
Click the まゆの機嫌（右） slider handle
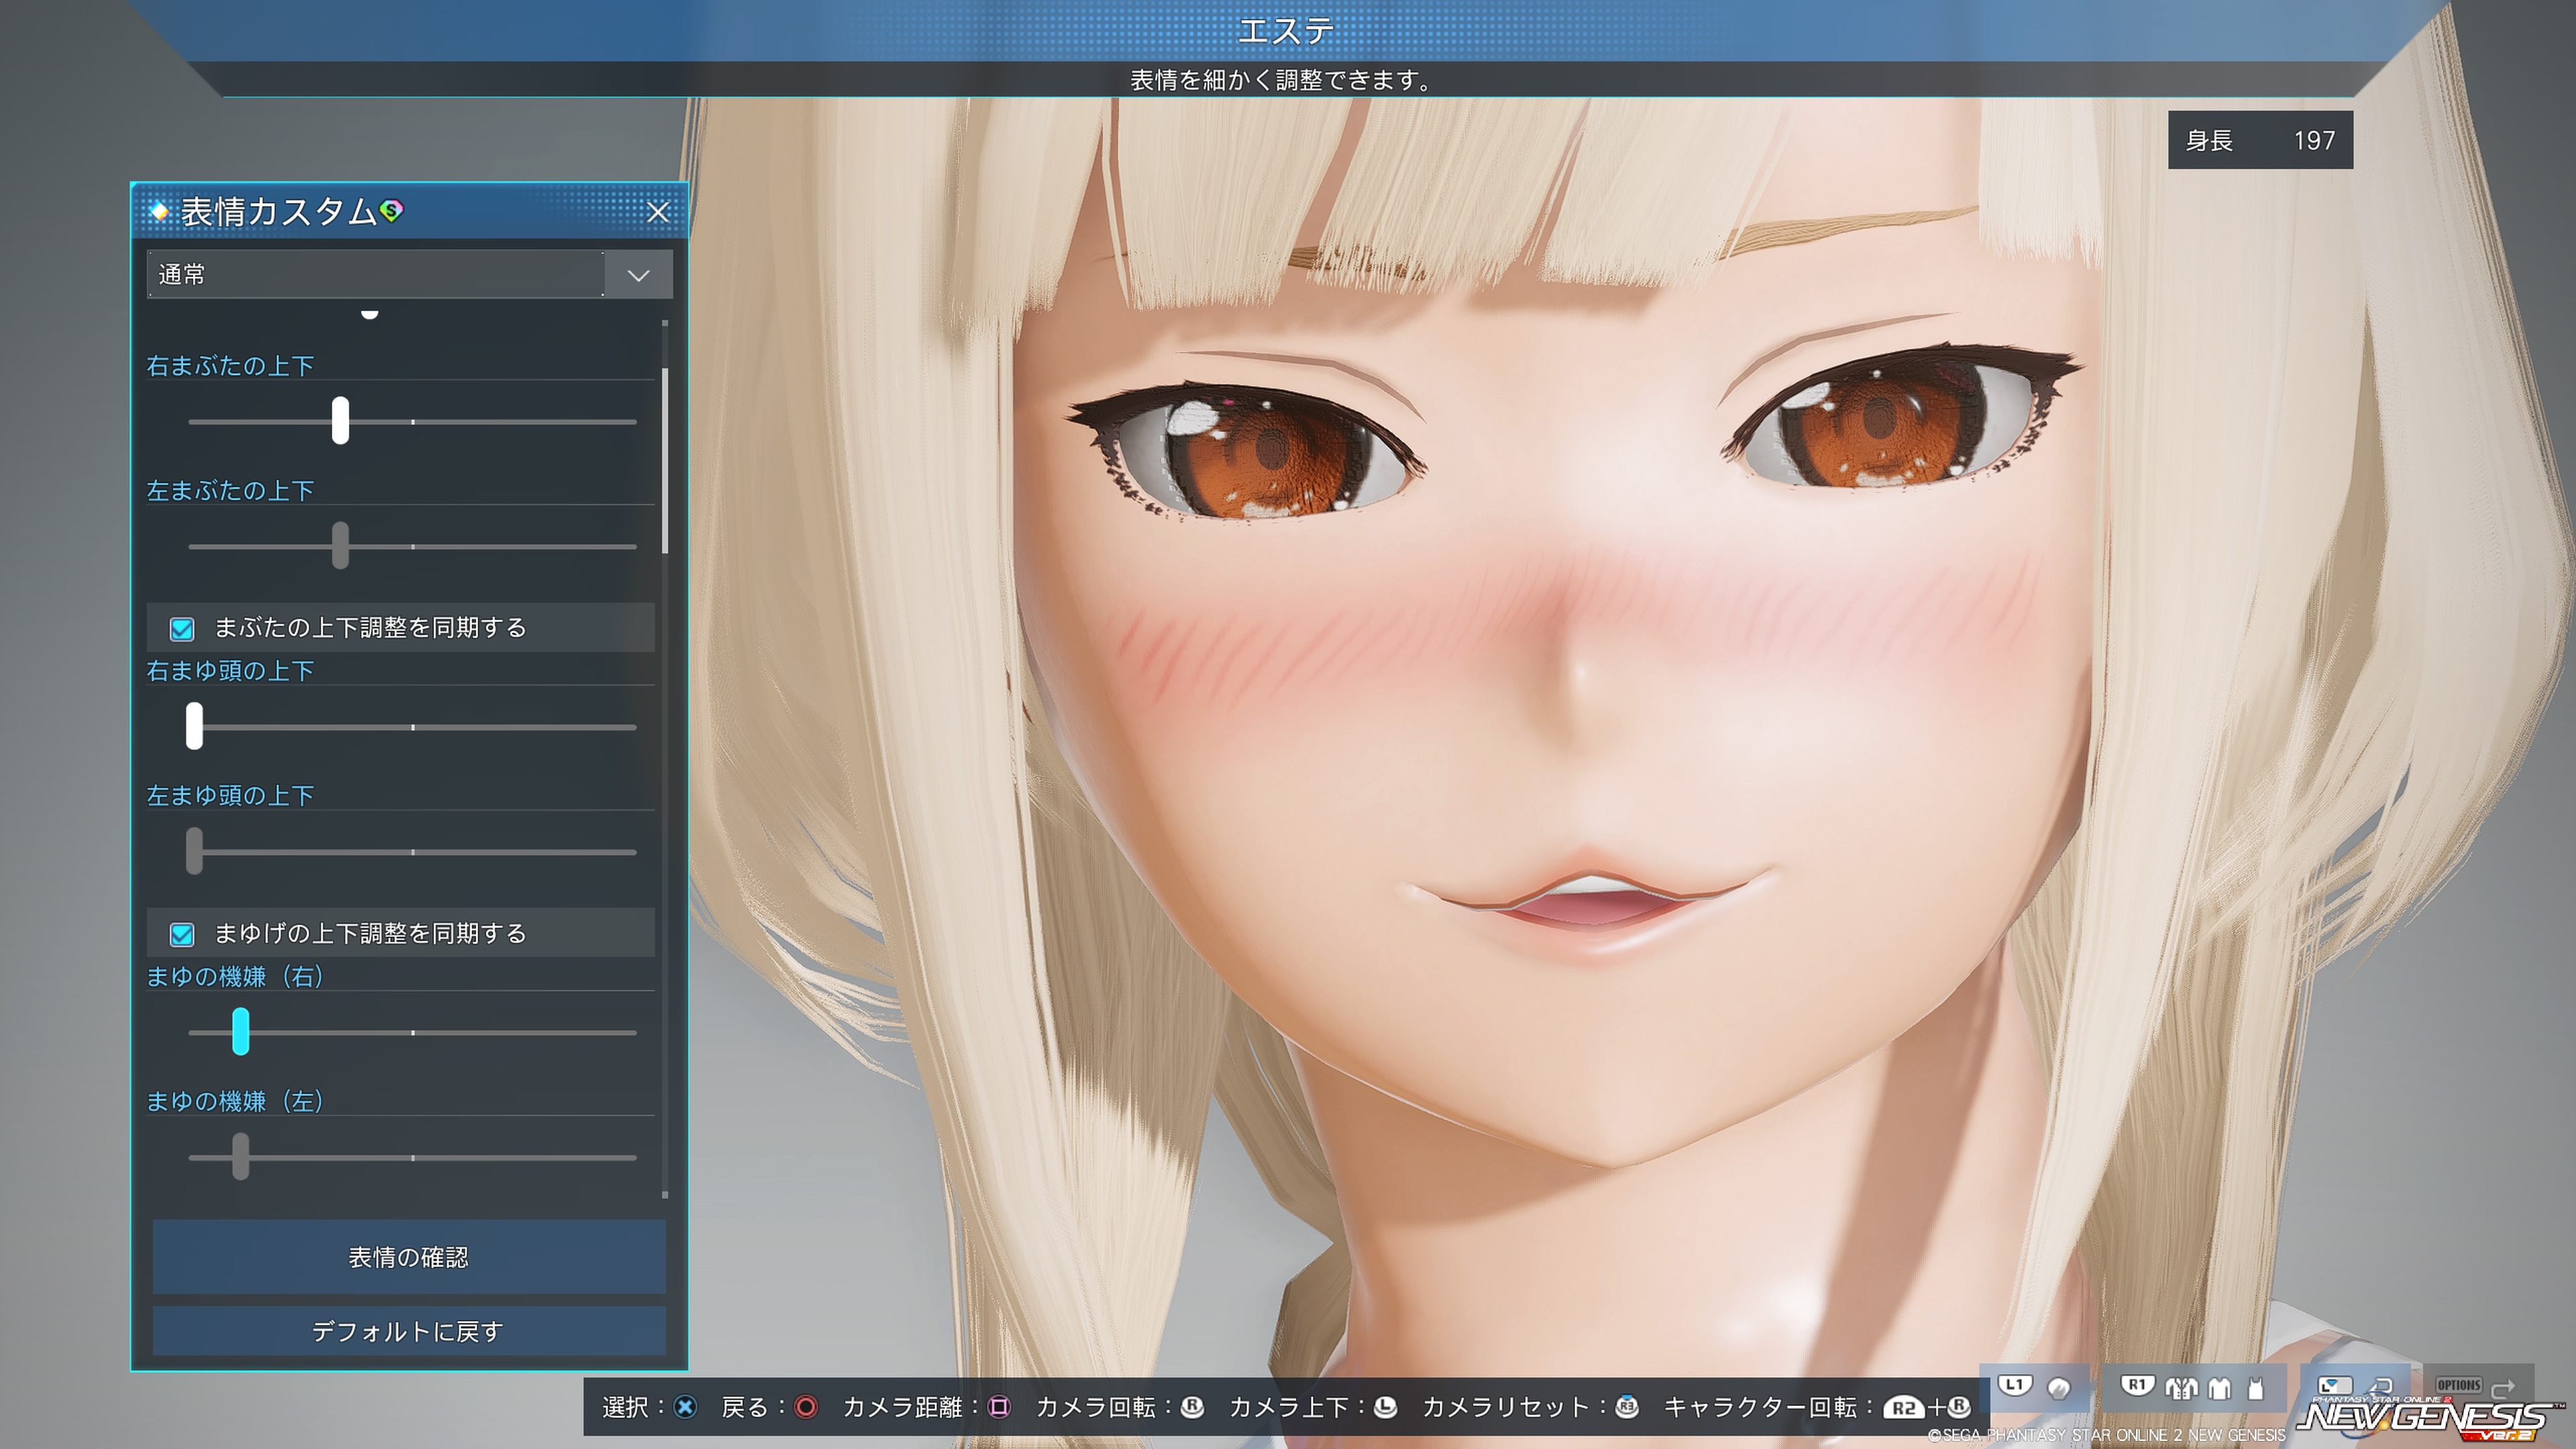point(240,1031)
